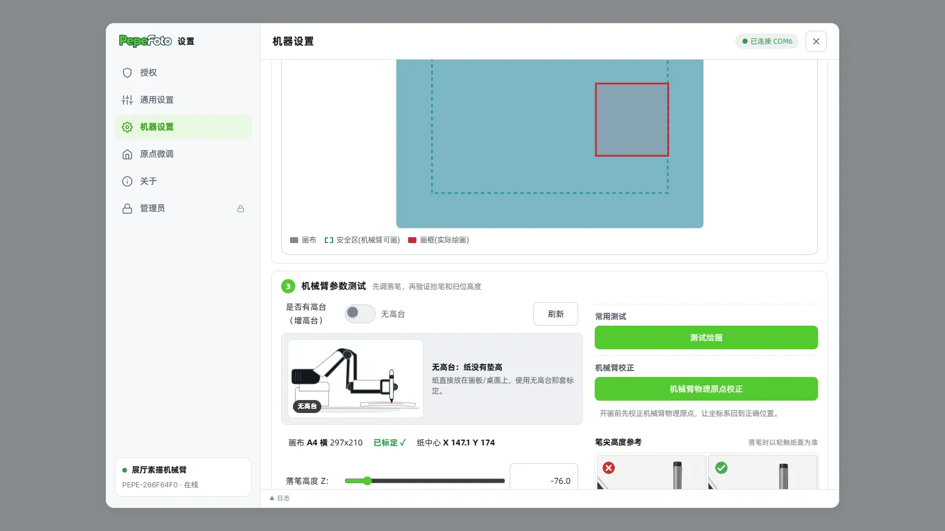
Task: Open the 授权 settings page
Action: (183, 73)
